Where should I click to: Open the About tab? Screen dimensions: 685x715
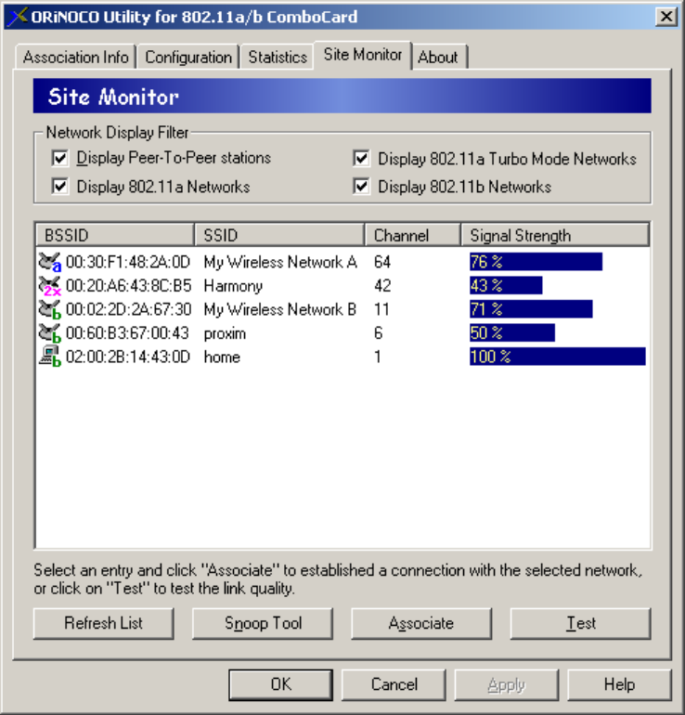[438, 58]
